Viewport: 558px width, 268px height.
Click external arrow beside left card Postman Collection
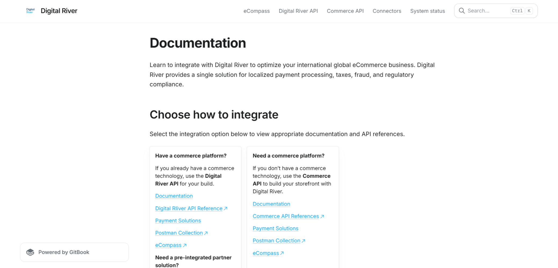click(x=206, y=233)
